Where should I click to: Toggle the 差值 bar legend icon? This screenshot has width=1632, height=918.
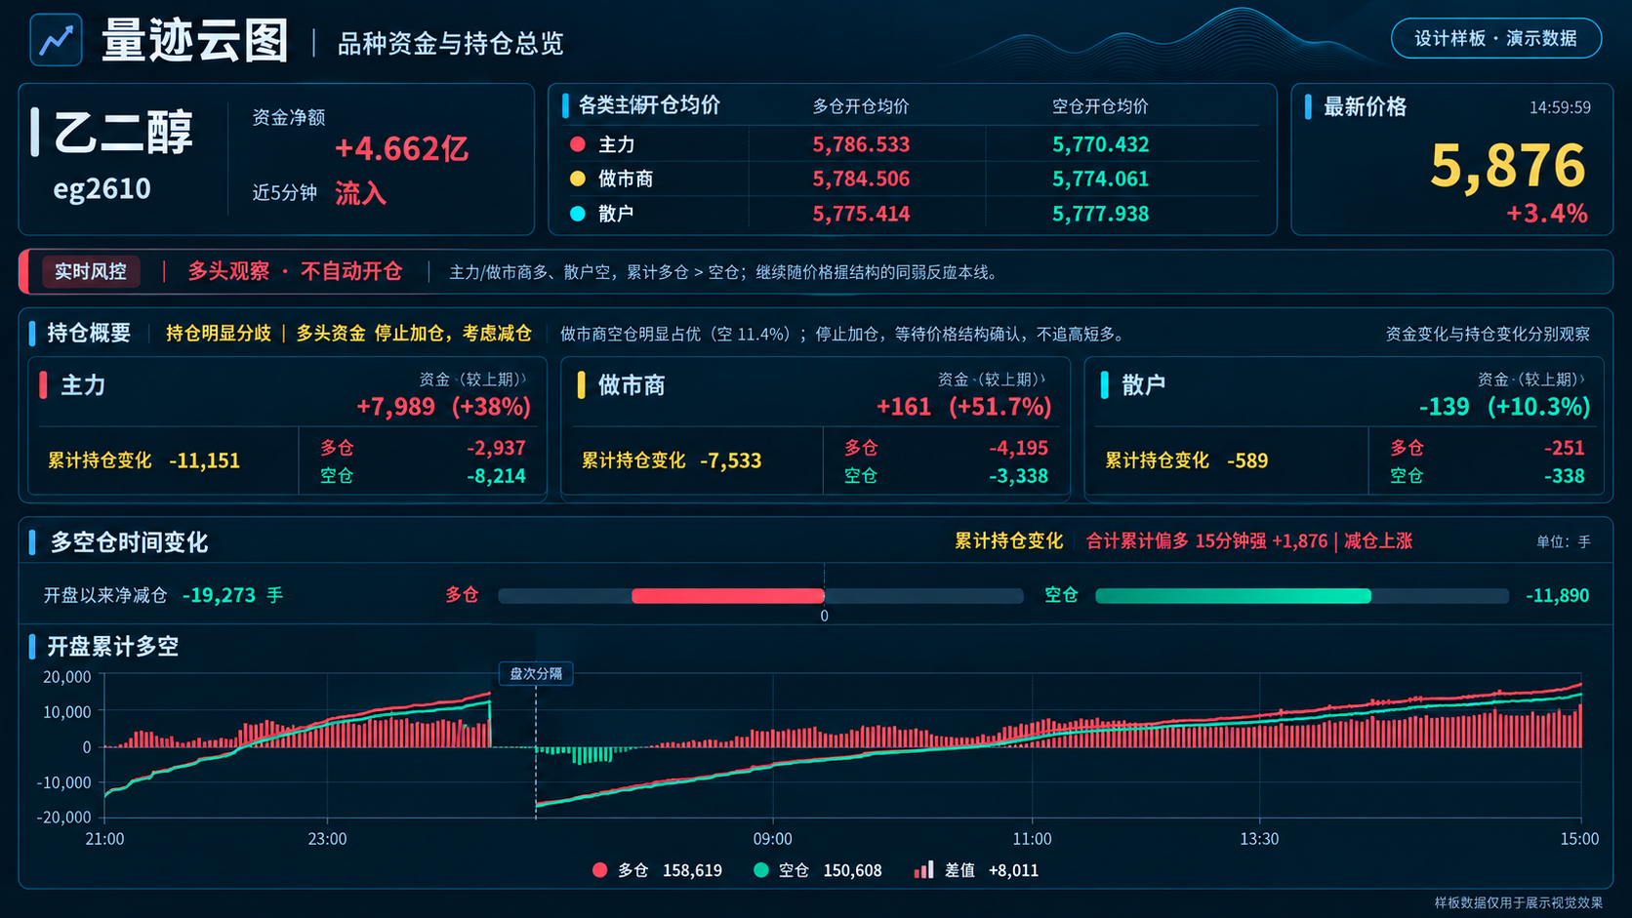click(x=923, y=870)
